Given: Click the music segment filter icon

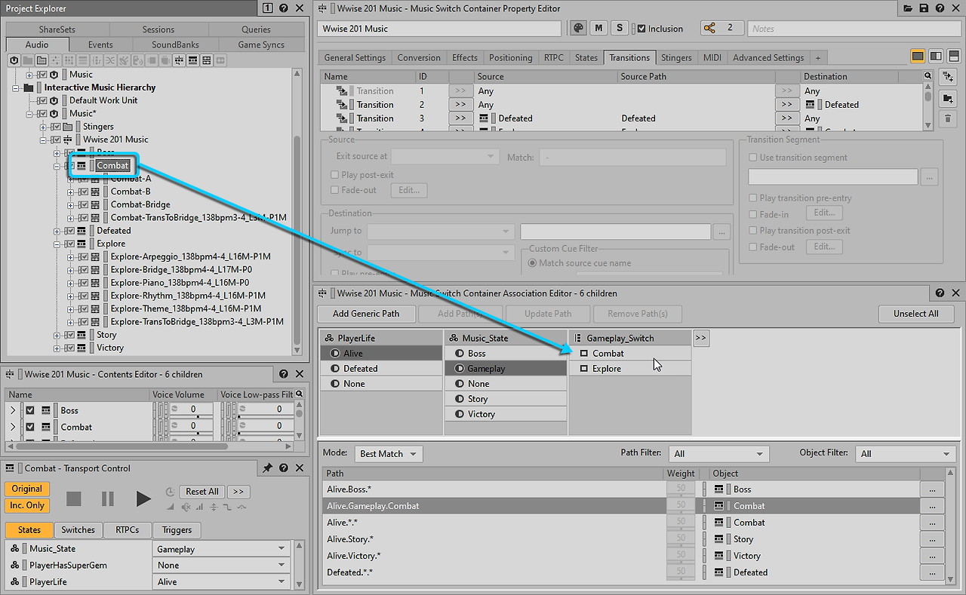Looking at the screenshot, I should click(x=206, y=60).
